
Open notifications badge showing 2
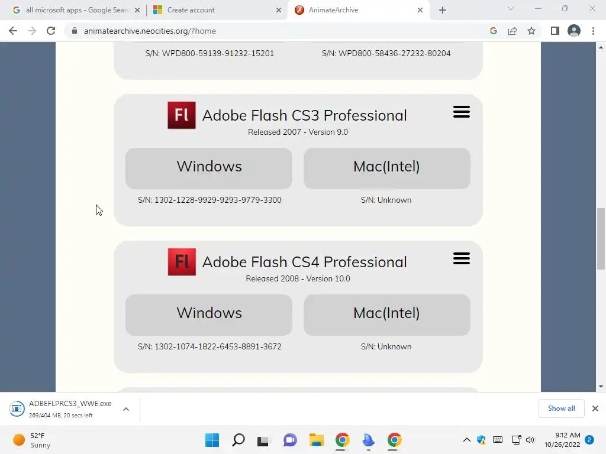pyautogui.click(x=589, y=440)
